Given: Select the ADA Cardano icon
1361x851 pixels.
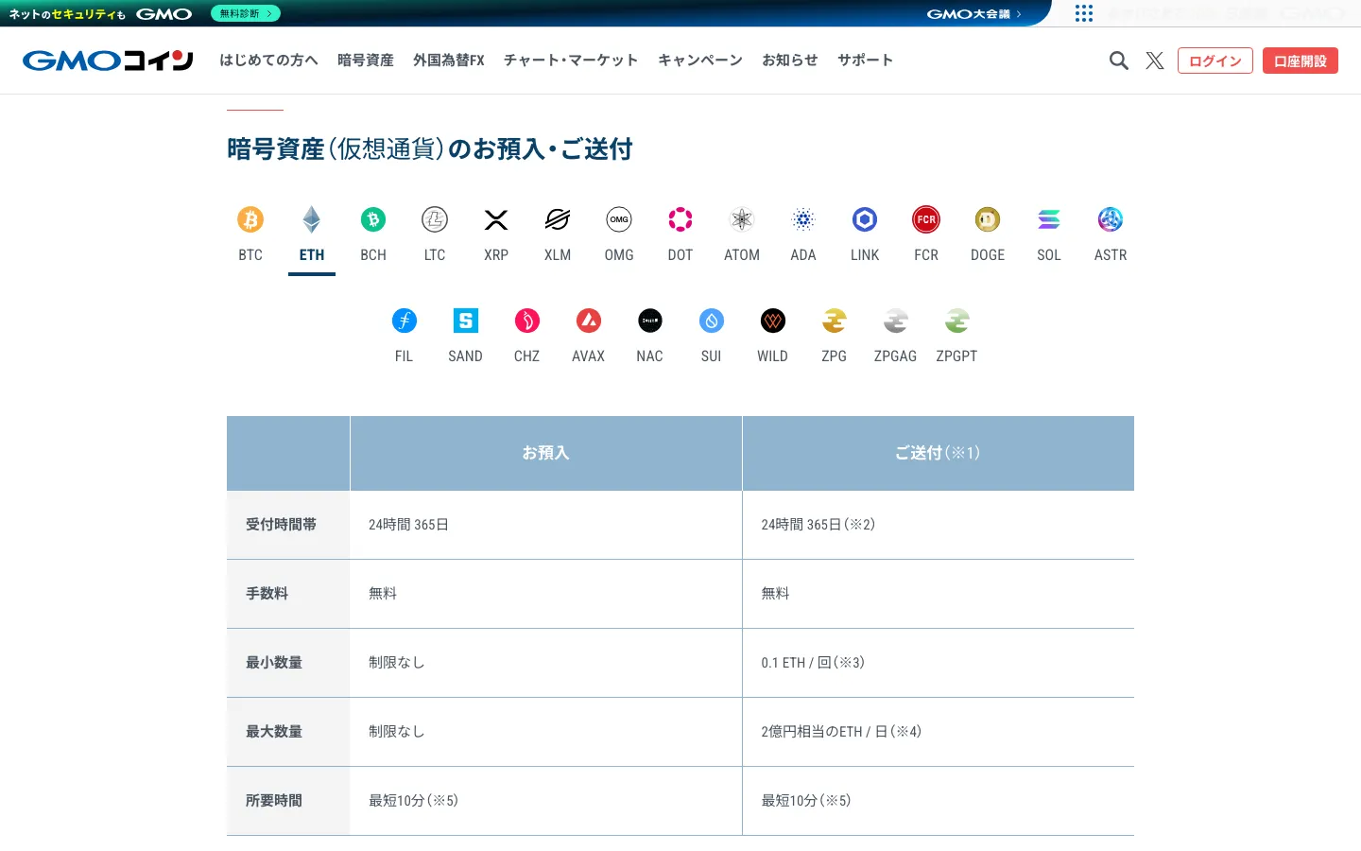Looking at the screenshot, I should tap(803, 219).
